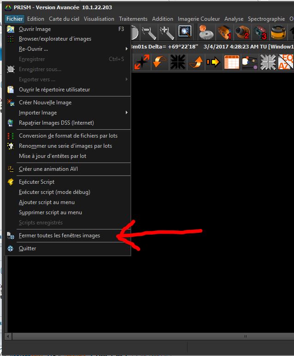Click the framed magnifier zoom icon

(185, 32)
